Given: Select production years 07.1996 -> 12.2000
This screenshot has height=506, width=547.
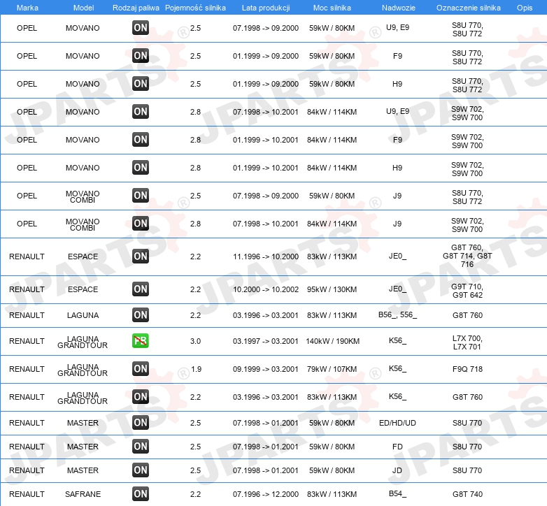Looking at the screenshot, I should 266,494.
